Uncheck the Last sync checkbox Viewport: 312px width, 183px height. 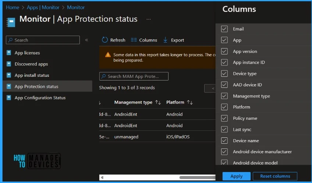224,129
